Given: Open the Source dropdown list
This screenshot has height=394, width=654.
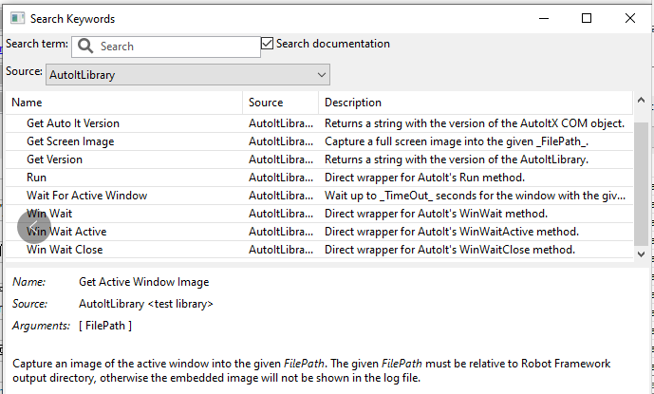Looking at the screenshot, I should pyautogui.click(x=321, y=74).
